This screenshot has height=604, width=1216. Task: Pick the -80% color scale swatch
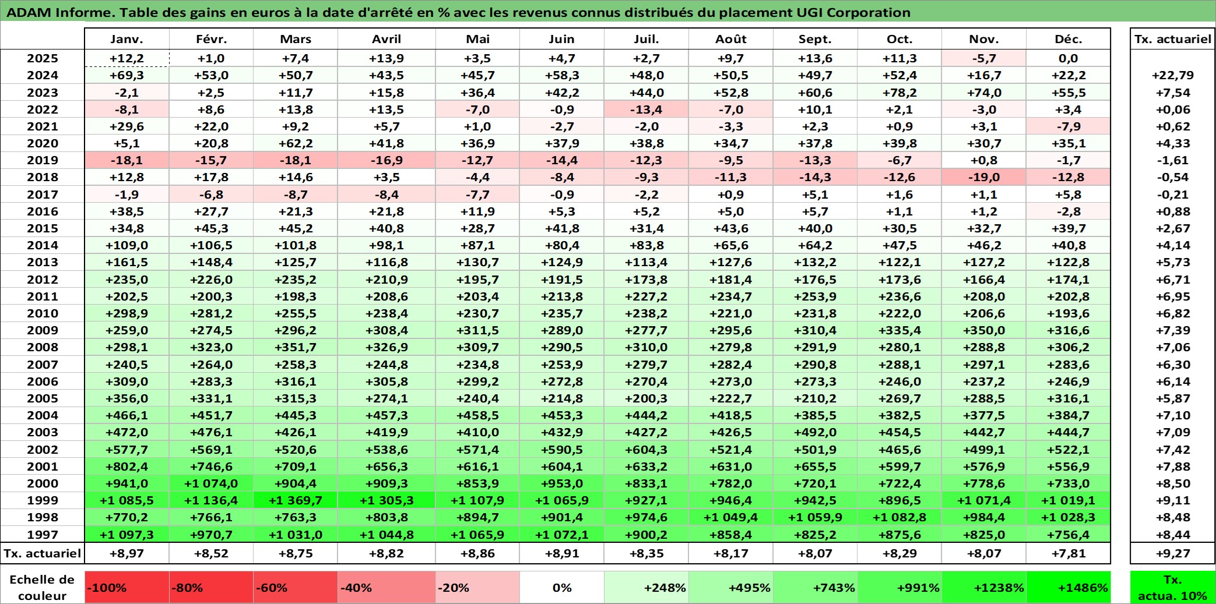click(x=211, y=587)
